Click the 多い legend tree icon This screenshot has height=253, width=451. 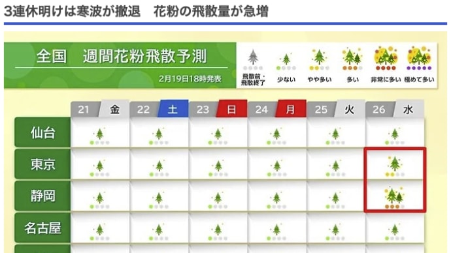[x=353, y=59]
